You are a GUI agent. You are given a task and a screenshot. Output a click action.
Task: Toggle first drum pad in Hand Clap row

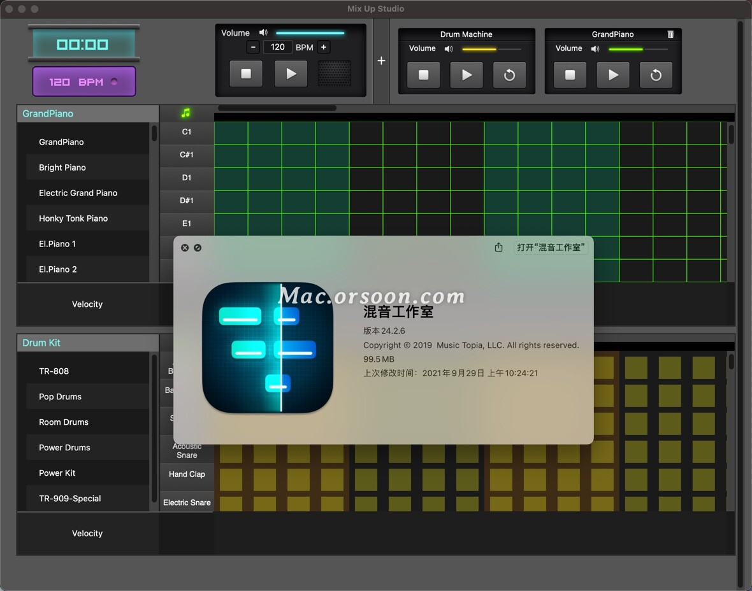231,480
